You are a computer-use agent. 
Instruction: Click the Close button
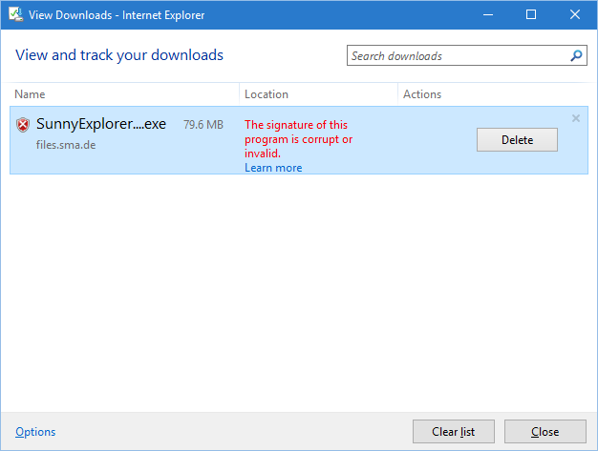pyautogui.click(x=545, y=432)
